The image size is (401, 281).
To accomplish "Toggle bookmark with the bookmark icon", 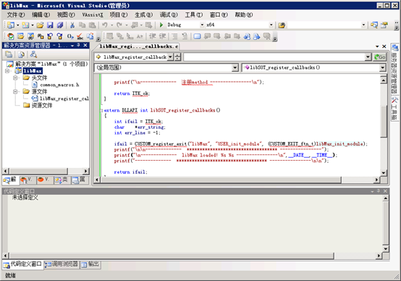I will (197, 36).
